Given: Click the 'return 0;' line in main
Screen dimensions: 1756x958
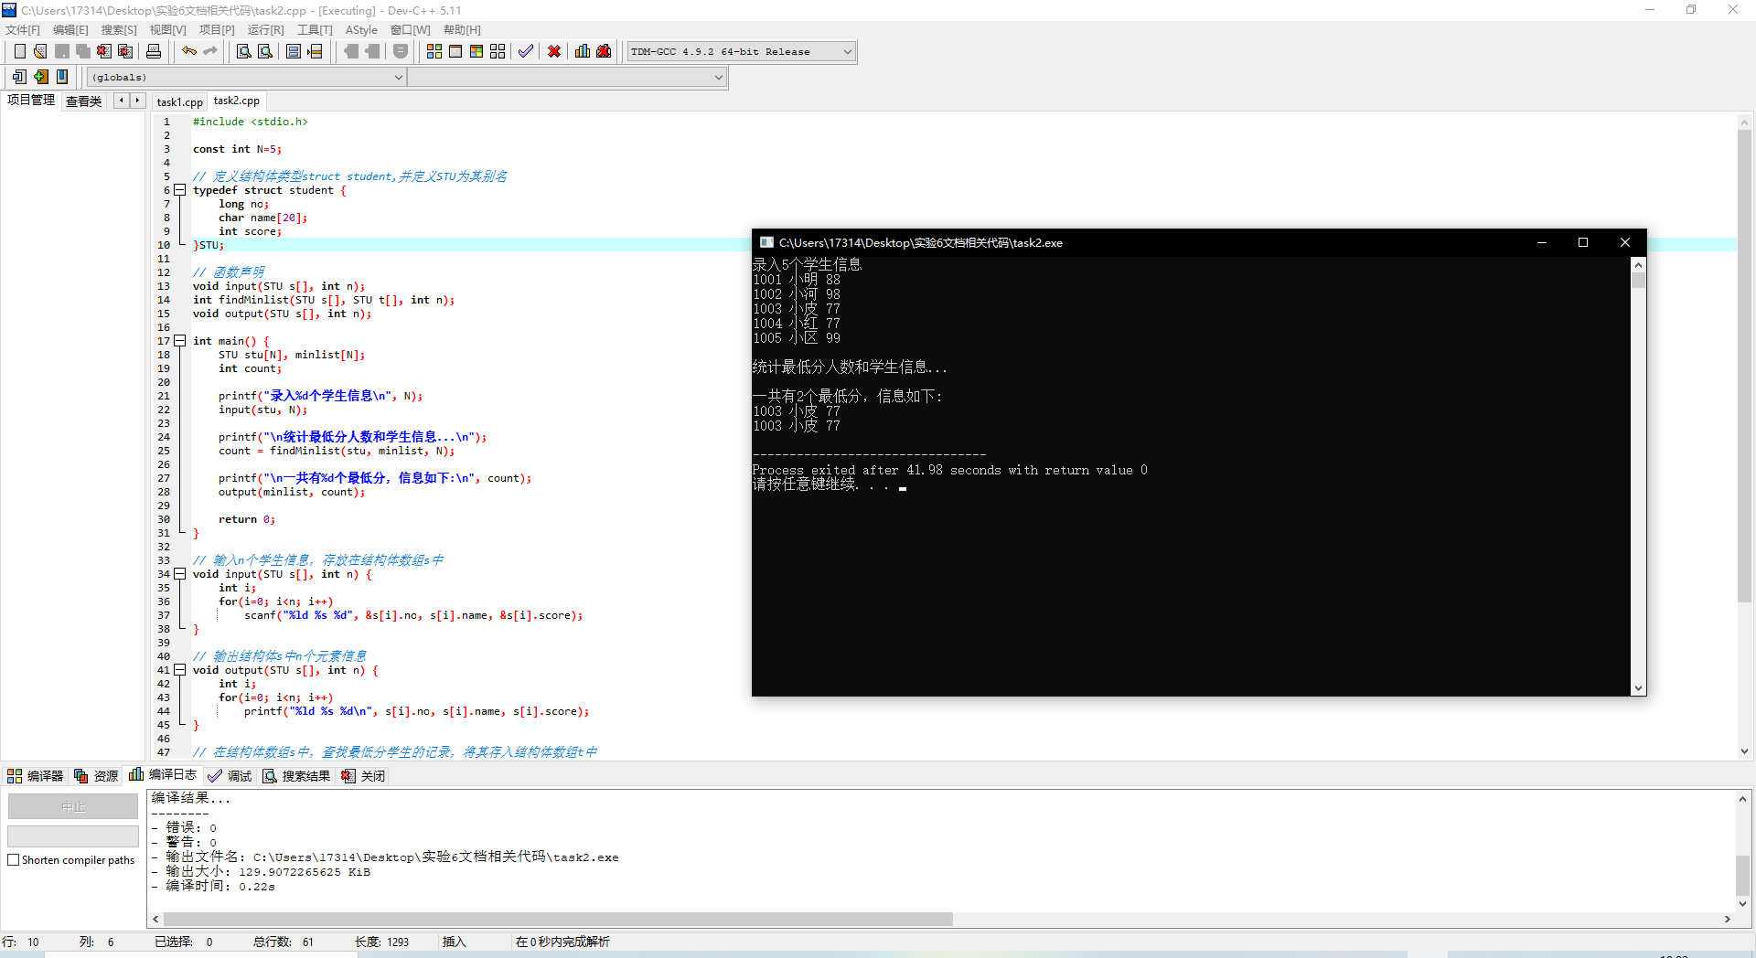Looking at the screenshot, I should (x=246, y=519).
